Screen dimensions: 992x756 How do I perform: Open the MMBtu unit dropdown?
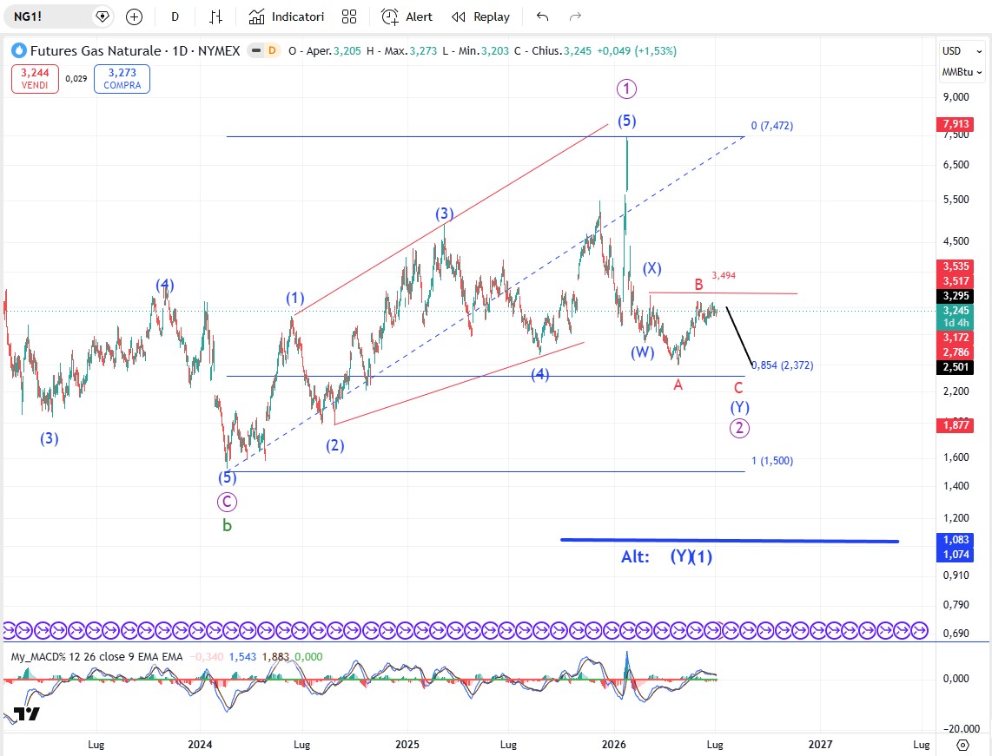click(962, 72)
